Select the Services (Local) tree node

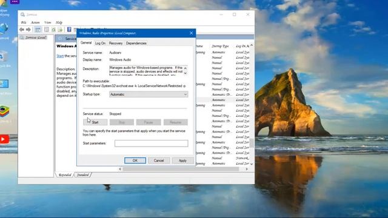coord(36,38)
